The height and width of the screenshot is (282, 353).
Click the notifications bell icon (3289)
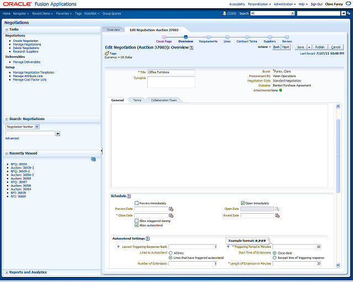pyautogui.click(x=224, y=13)
